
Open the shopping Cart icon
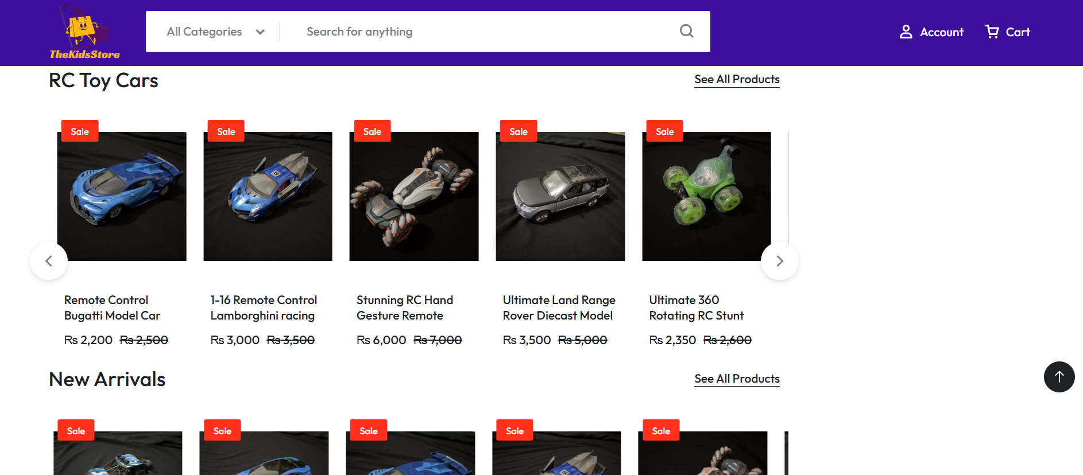point(992,32)
